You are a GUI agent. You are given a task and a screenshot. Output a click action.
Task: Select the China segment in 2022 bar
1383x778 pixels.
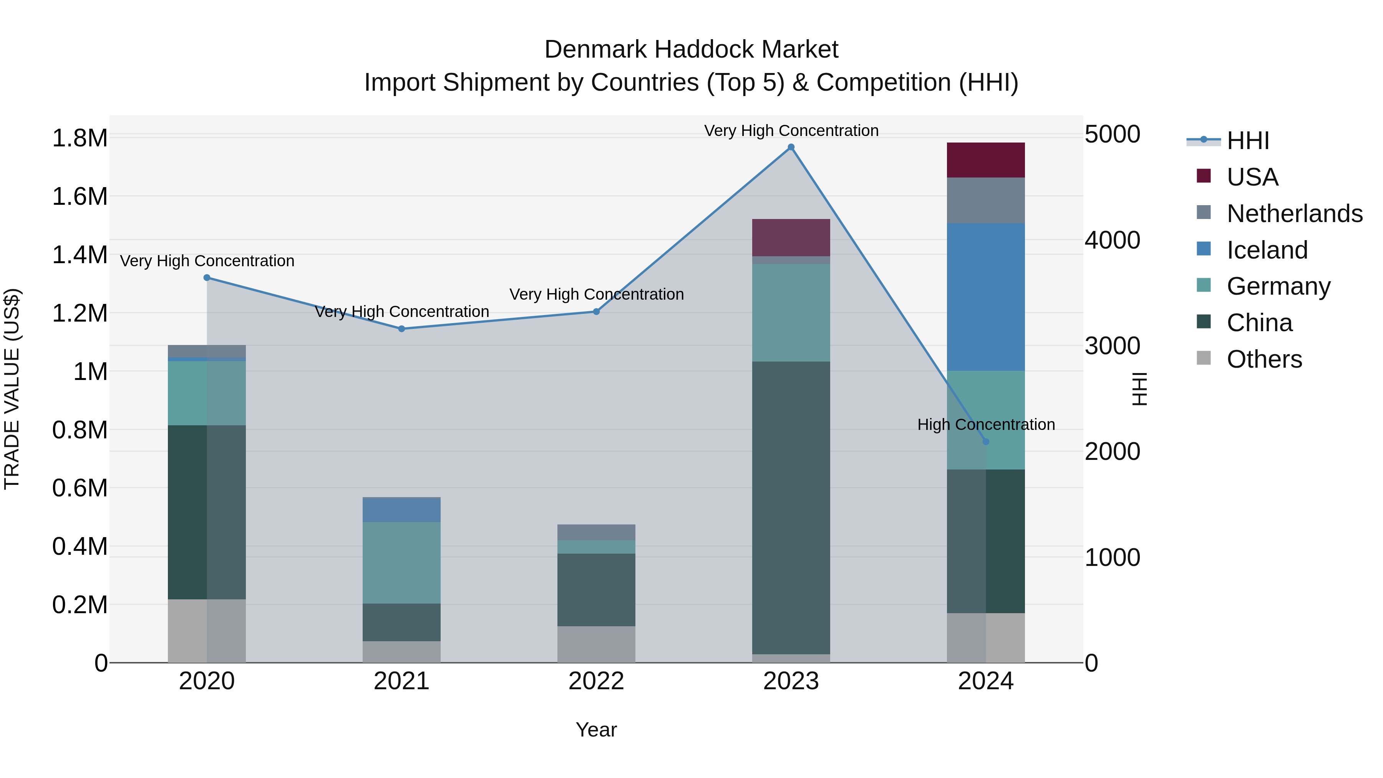point(596,589)
